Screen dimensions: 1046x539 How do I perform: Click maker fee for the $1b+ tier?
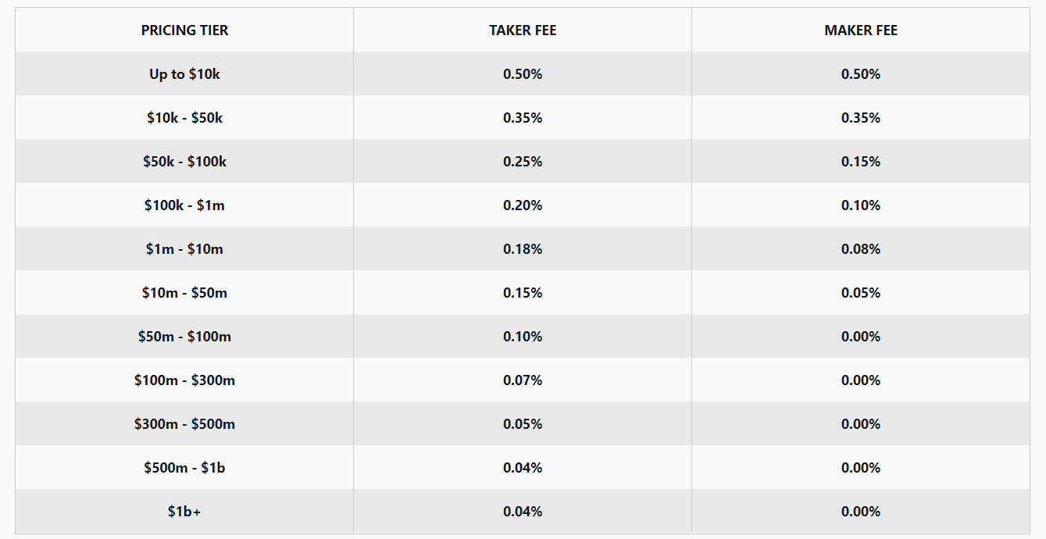tap(861, 512)
